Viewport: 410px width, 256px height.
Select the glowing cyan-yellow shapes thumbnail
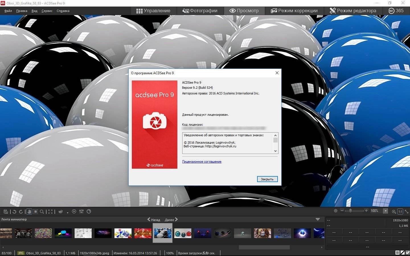point(63,233)
